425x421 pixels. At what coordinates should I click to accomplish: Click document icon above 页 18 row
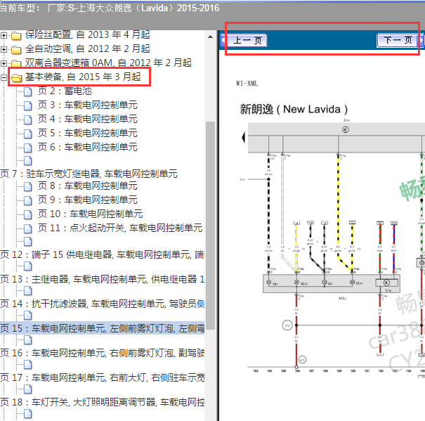point(27,389)
